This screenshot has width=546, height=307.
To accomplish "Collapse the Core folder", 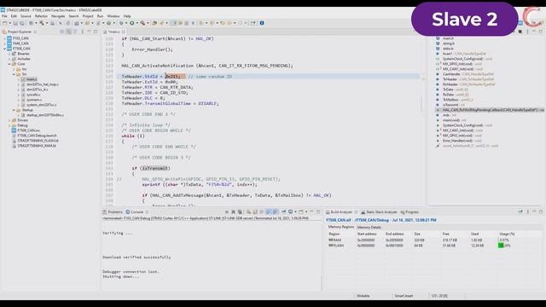I will tap(9, 64).
